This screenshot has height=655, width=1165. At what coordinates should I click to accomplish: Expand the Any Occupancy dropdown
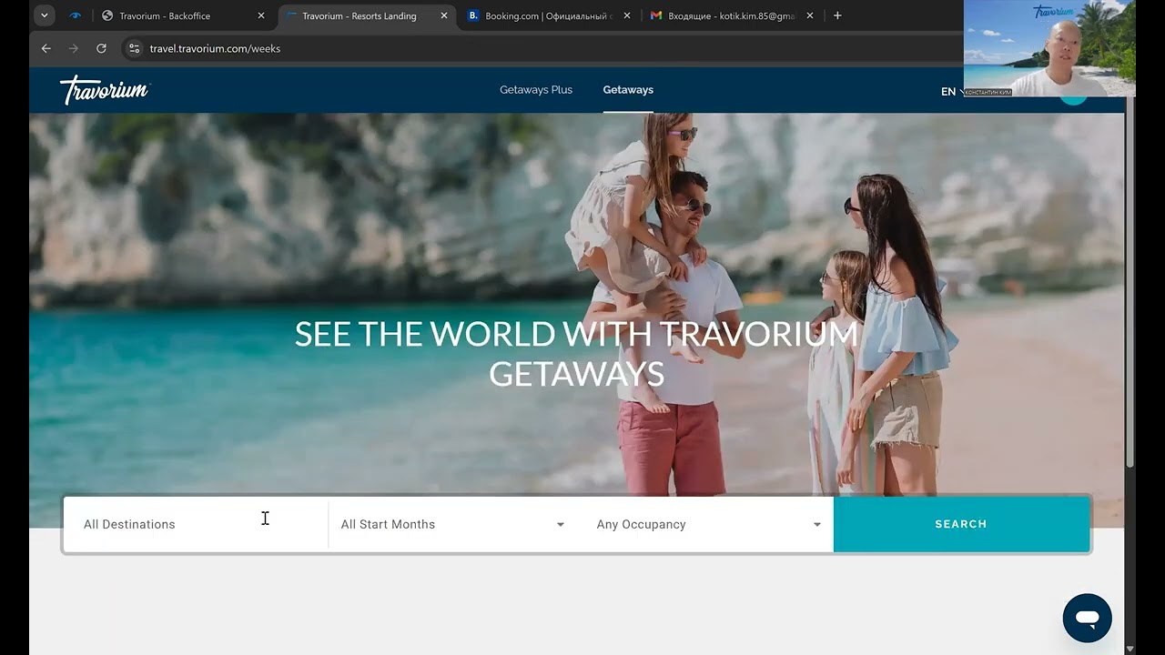point(708,524)
